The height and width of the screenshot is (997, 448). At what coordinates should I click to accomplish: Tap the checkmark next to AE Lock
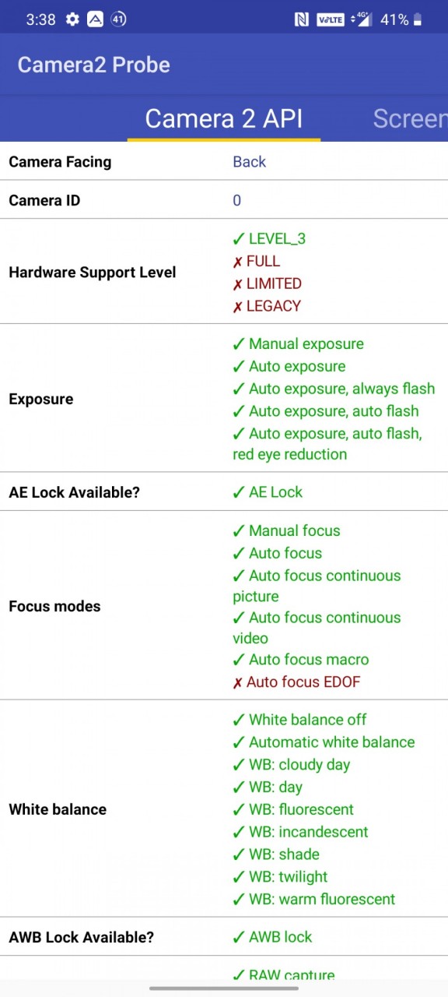239,491
